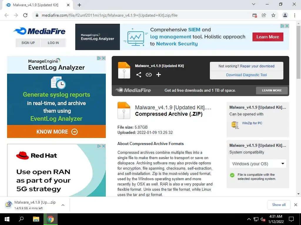Open the Chrome three-dot menu
The image size is (301, 225).
click(295, 15)
